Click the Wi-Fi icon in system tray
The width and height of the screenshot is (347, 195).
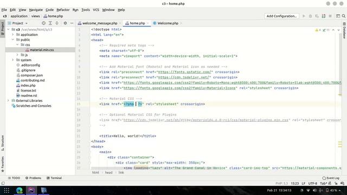click(x=308, y=190)
